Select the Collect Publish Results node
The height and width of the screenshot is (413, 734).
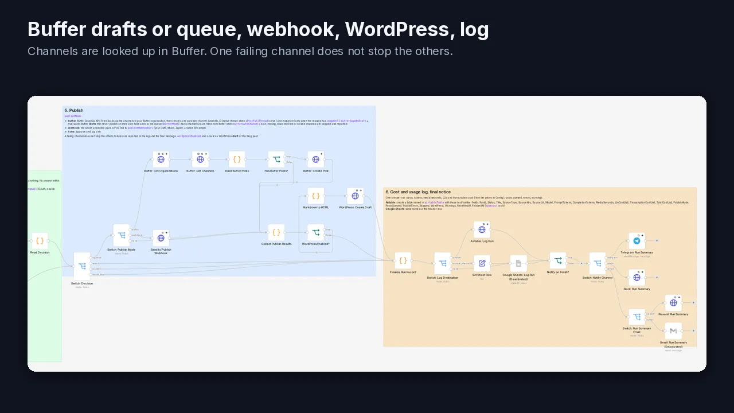[276, 232]
